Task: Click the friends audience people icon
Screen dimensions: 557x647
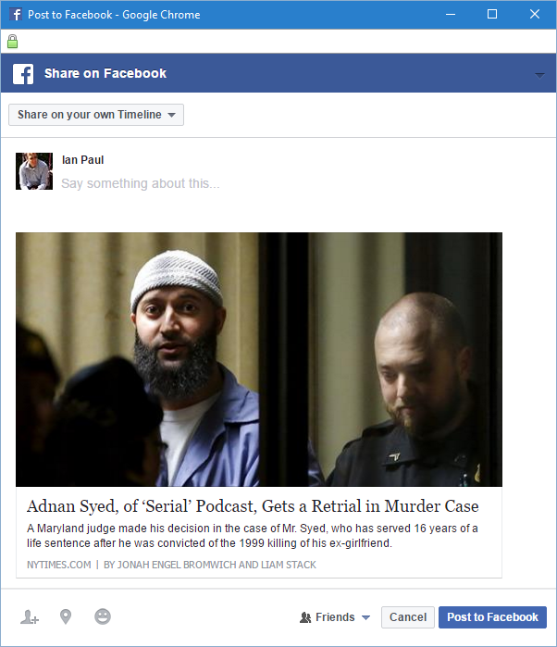Action: coord(305,617)
